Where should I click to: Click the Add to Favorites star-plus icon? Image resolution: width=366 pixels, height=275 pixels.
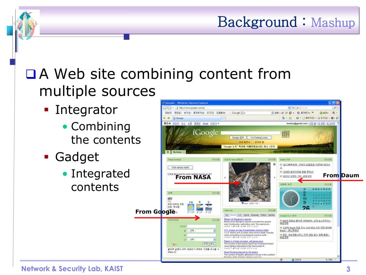[x=169, y=118]
